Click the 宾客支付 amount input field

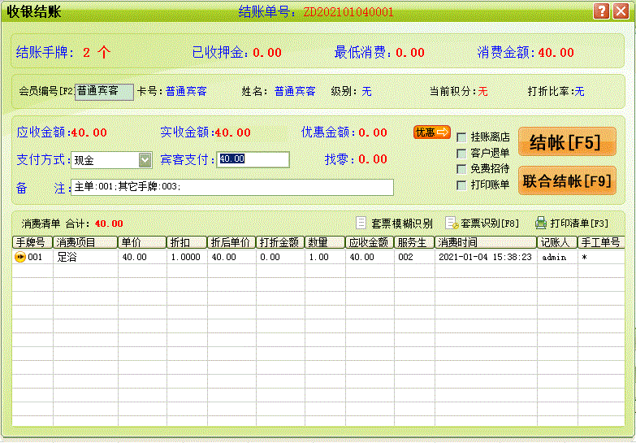pos(253,159)
